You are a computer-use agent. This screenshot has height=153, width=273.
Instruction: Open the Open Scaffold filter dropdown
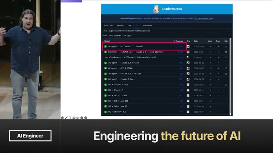(x=115, y=36)
